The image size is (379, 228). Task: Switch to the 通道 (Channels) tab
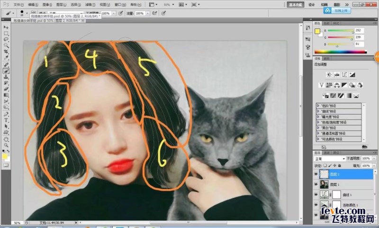pos(326,153)
